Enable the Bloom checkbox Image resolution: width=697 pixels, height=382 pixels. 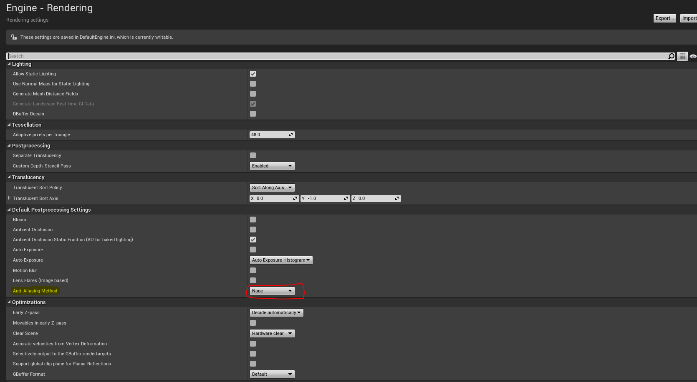pos(253,220)
